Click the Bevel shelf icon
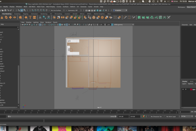196x131 pixels. click(94, 17)
